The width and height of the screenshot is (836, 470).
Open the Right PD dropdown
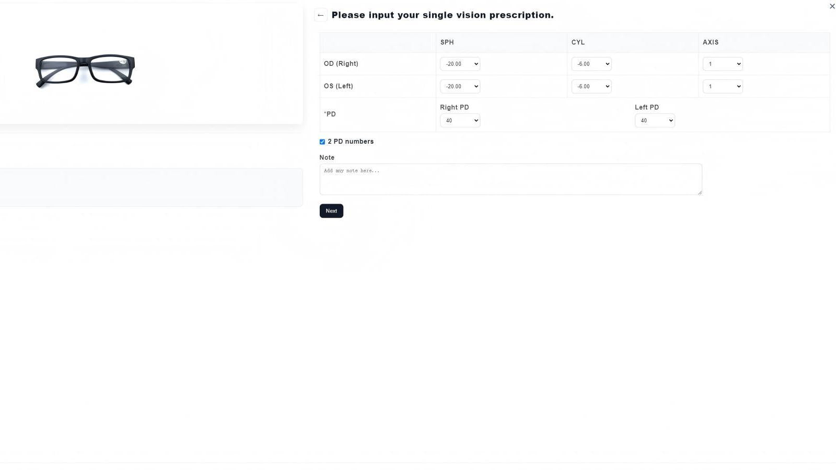[x=459, y=120]
